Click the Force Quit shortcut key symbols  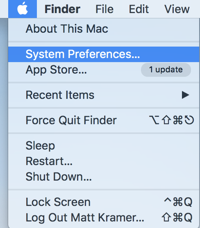(x=171, y=120)
